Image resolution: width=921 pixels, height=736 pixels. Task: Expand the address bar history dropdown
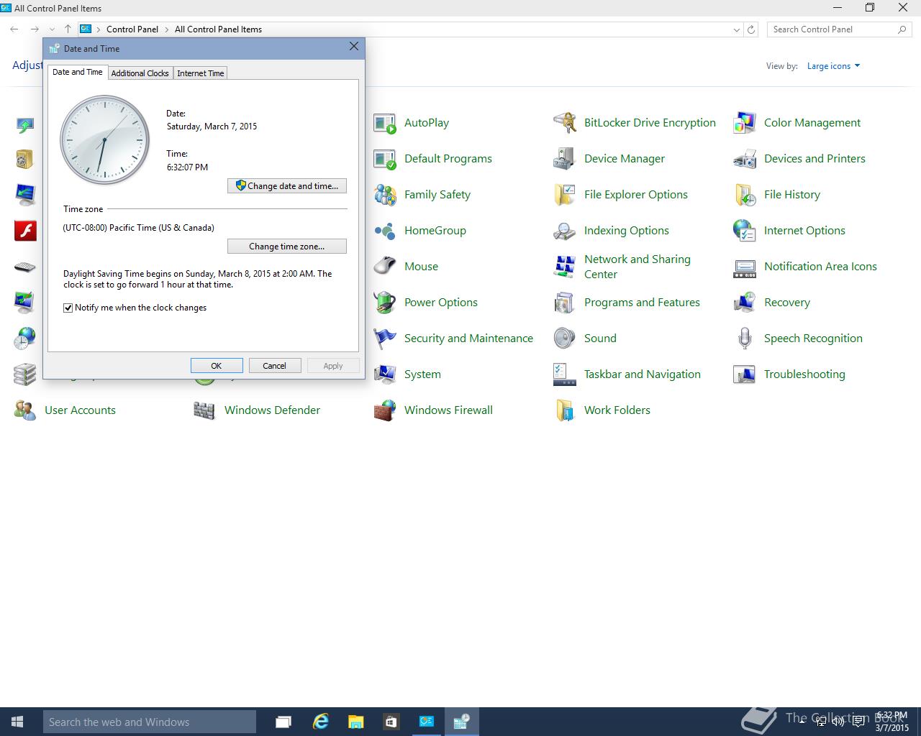click(736, 29)
